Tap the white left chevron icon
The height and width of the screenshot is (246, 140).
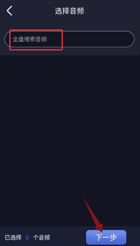click(x=9, y=11)
